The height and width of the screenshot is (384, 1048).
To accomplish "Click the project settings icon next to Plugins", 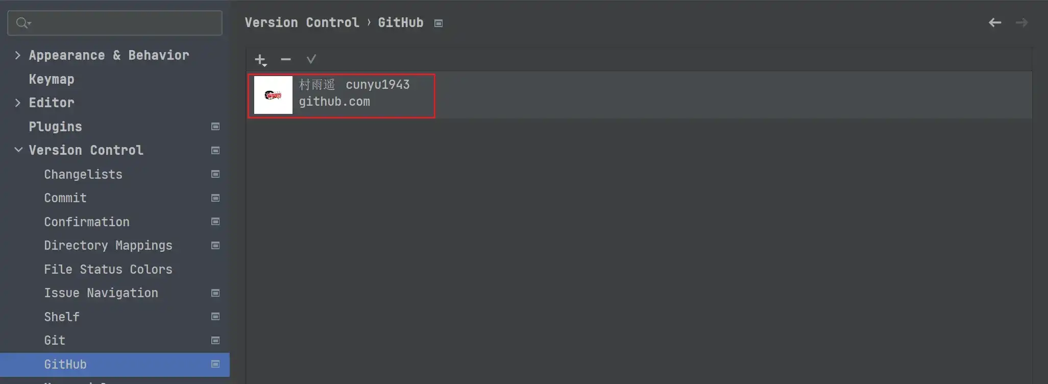I will click(215, 127).
